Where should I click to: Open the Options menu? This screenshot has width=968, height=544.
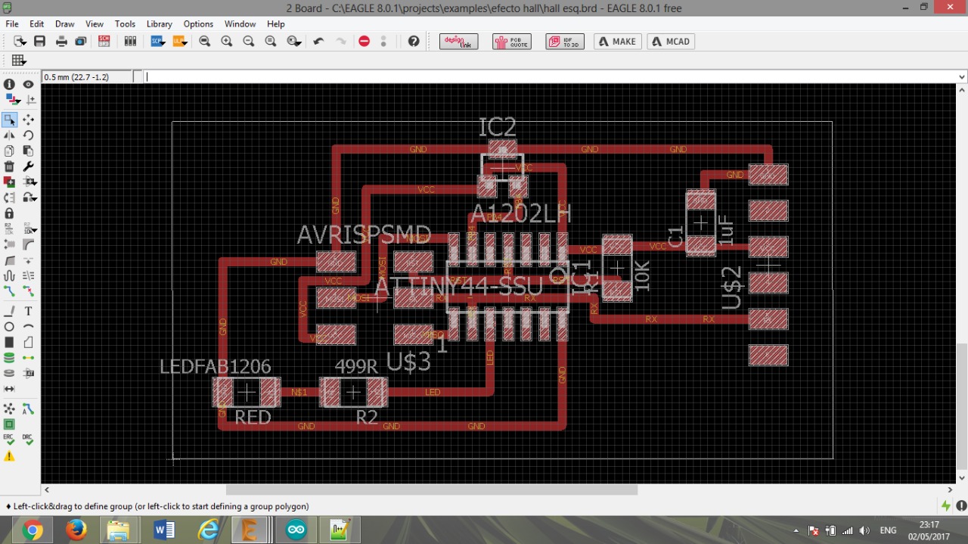pos(198,24)
